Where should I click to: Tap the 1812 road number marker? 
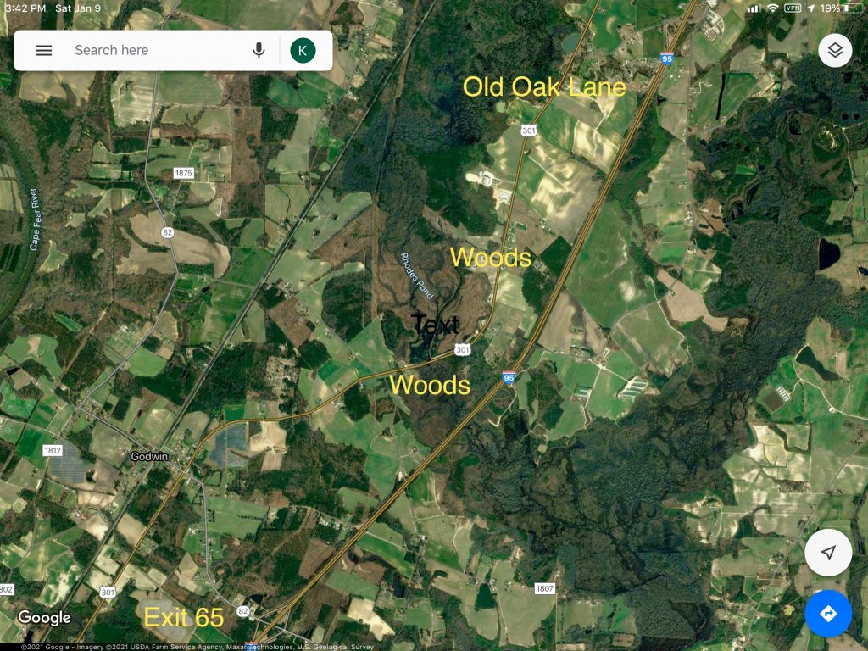pyautogui.click(x=53, y=450)
